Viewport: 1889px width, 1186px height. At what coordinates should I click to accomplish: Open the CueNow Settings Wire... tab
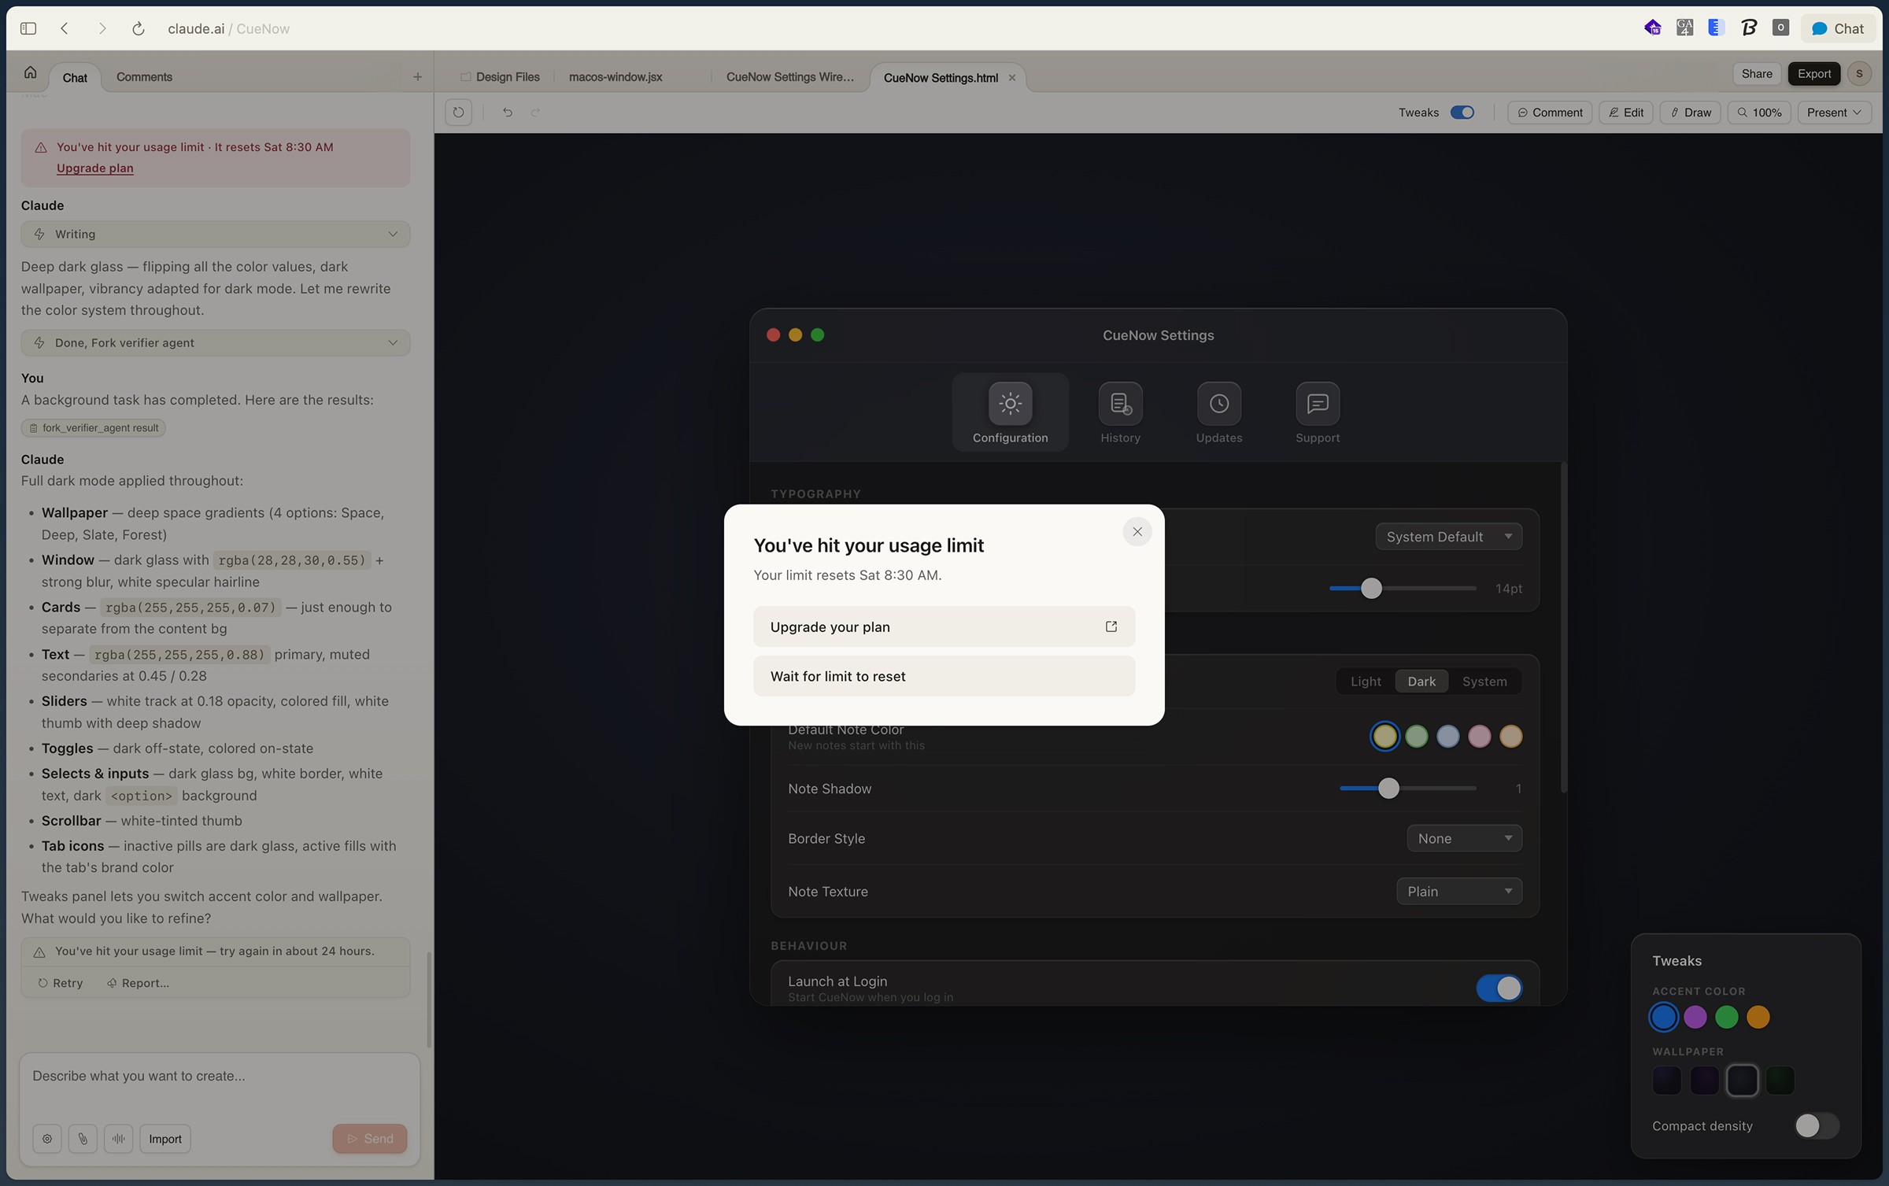pos(789,77)
